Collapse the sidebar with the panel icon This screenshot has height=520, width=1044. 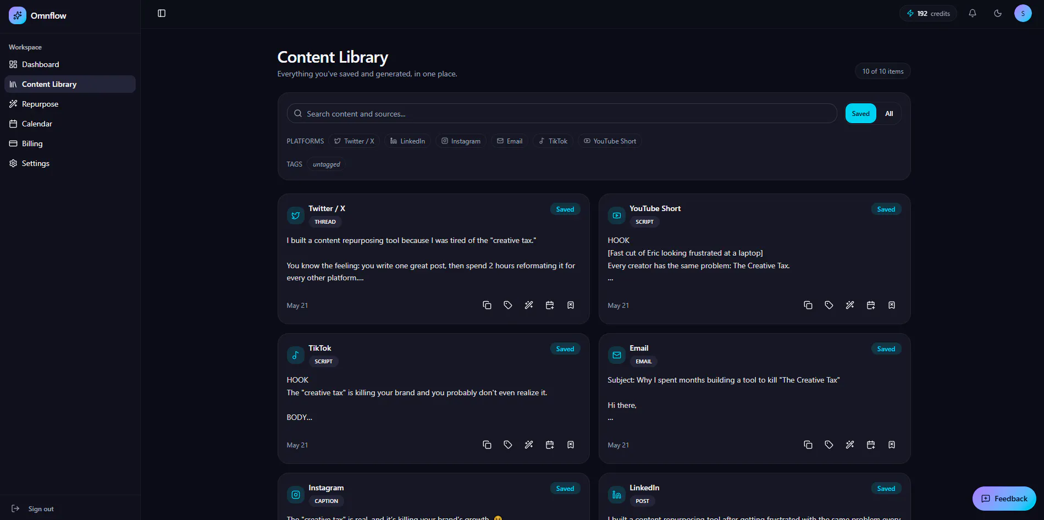(162, 13)
